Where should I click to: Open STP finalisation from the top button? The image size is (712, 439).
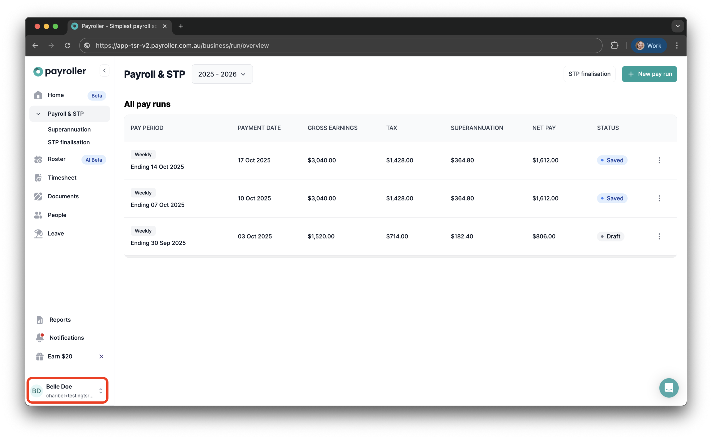tap(589, 74)
